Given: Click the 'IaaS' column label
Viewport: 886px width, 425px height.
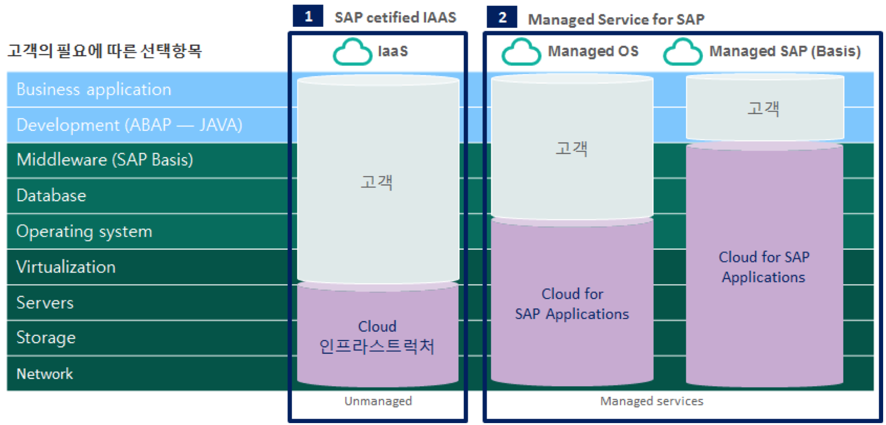Looking at the screenshot, I should coord(393,51).
